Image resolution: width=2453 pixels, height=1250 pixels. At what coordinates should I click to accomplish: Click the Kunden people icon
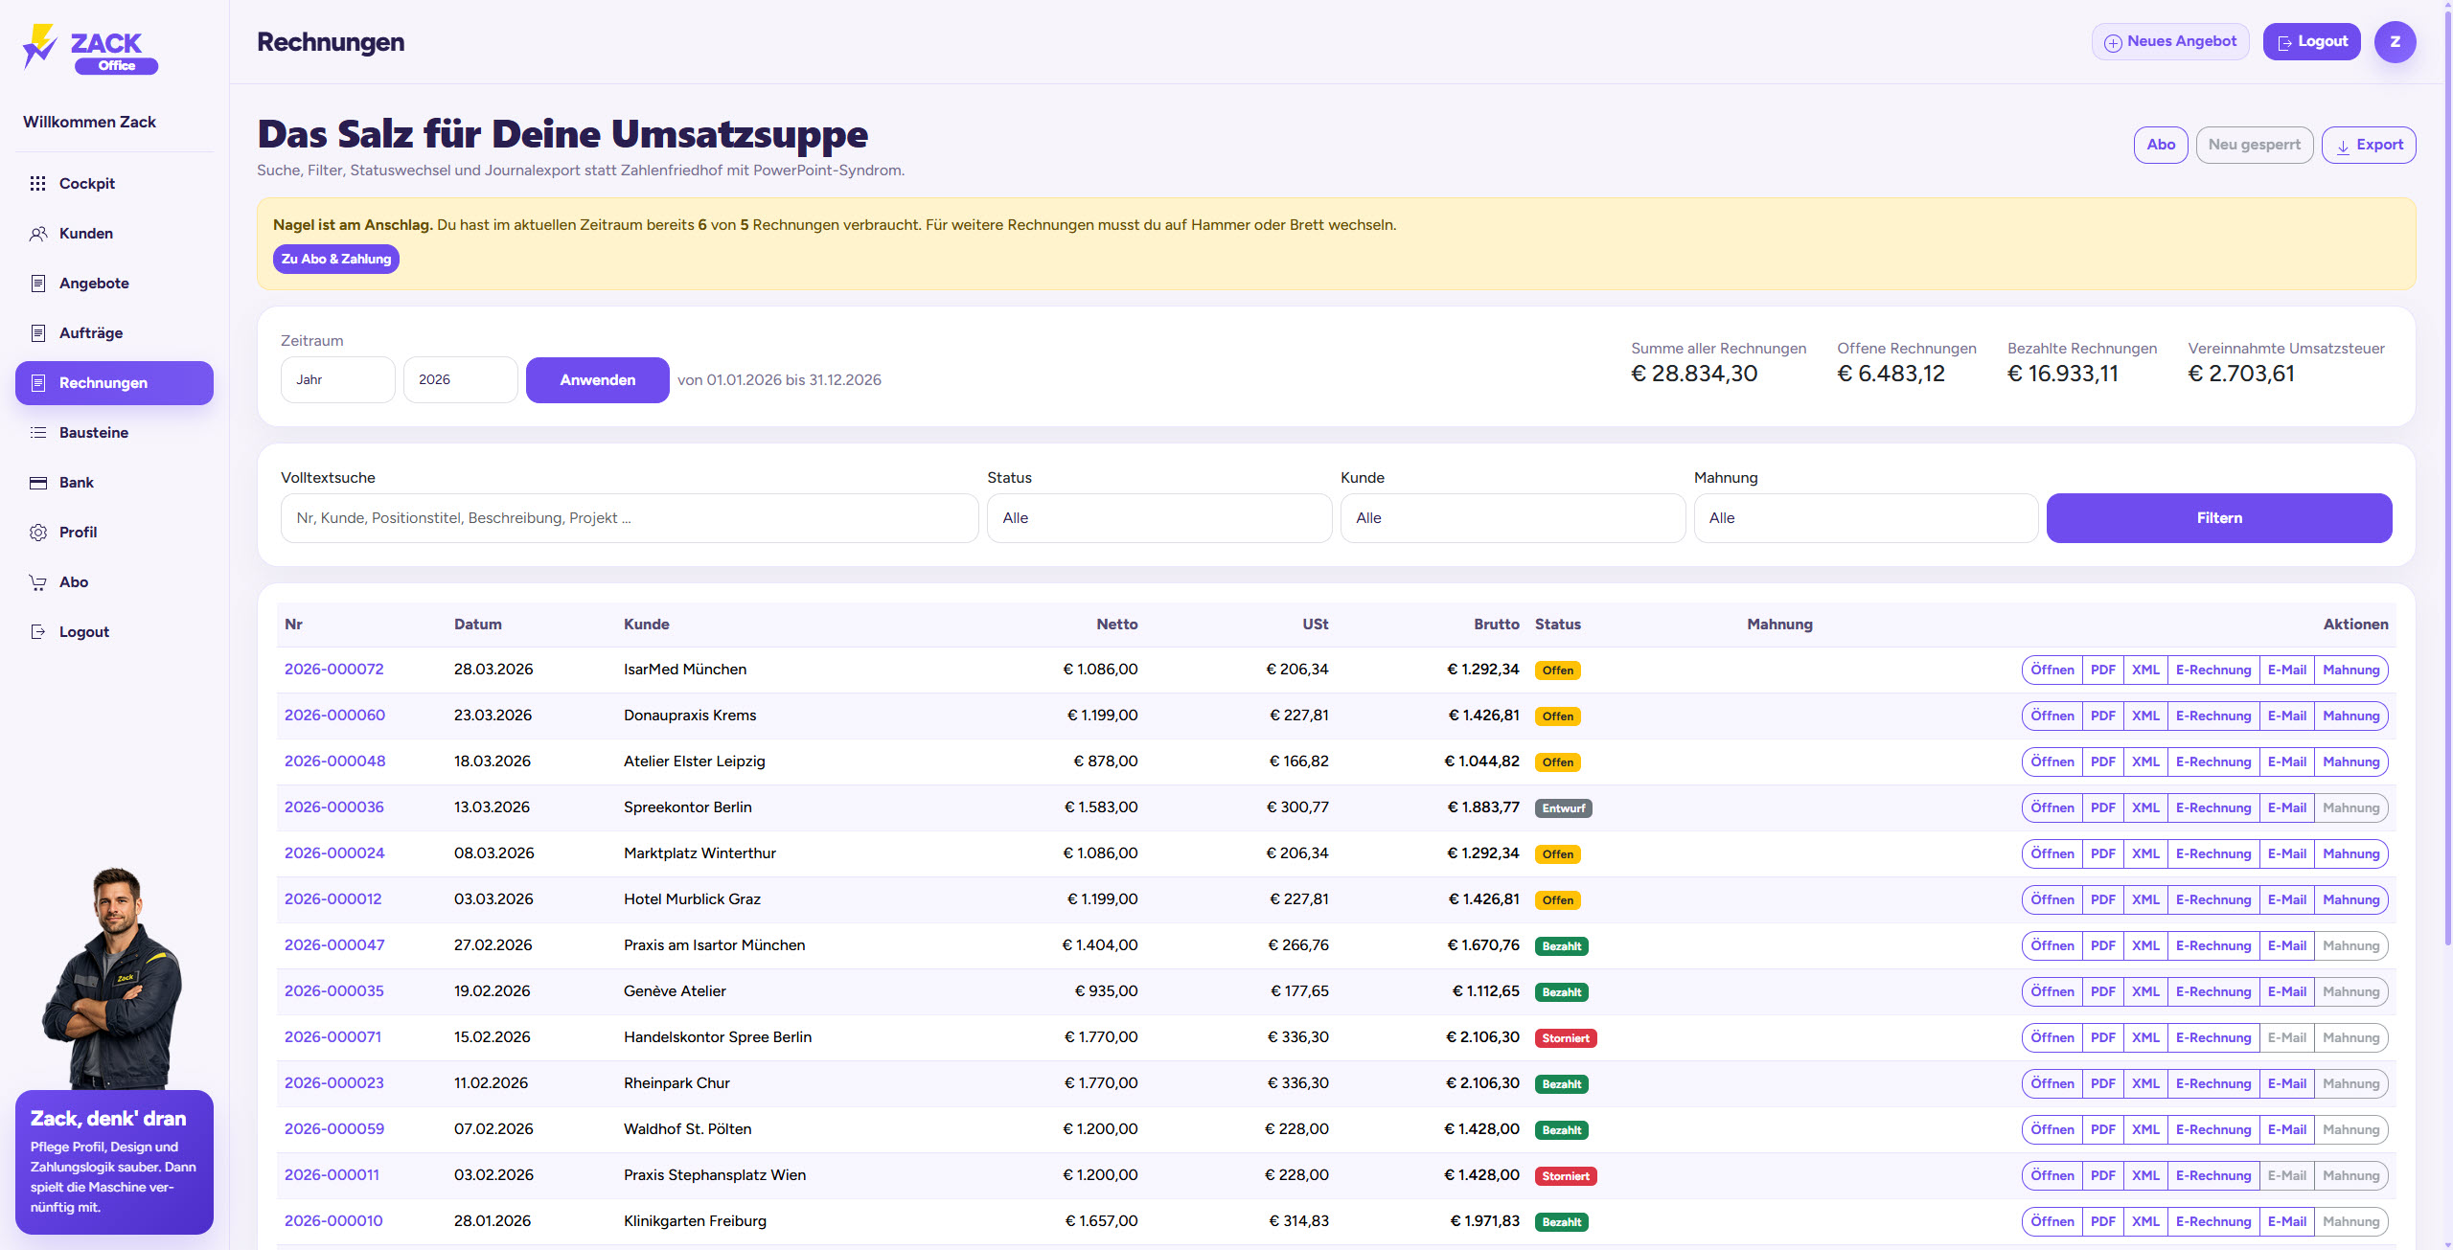[38, 233]
